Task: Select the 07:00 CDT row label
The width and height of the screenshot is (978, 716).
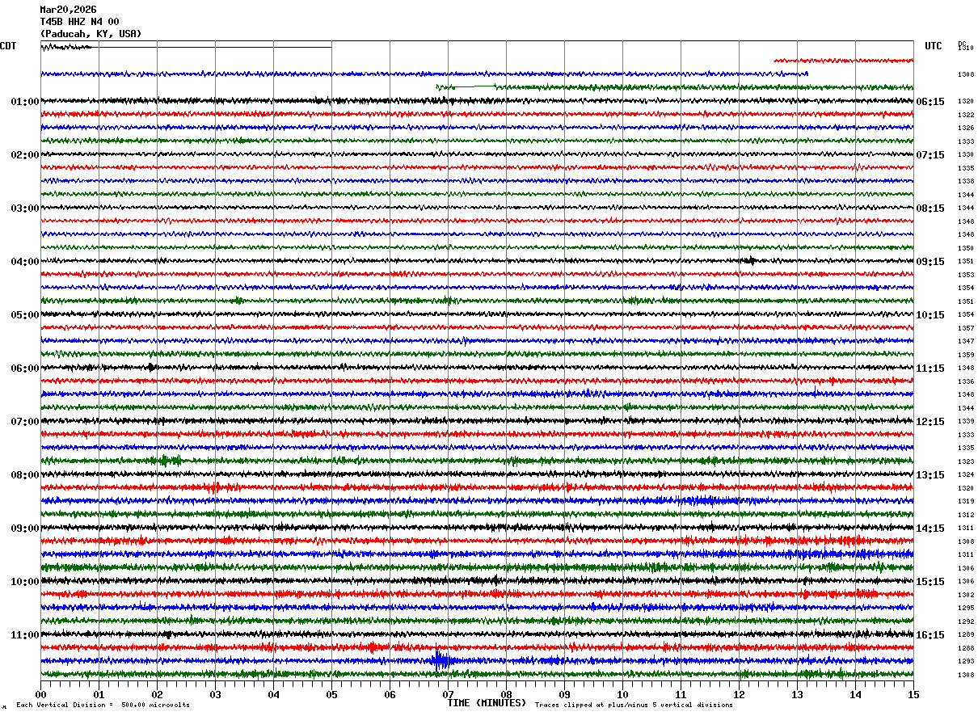Action: 25,422
